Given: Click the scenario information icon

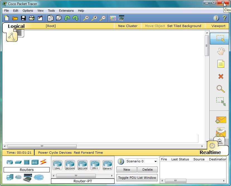Looking at the screenshot, I should (x=121, y=161).
